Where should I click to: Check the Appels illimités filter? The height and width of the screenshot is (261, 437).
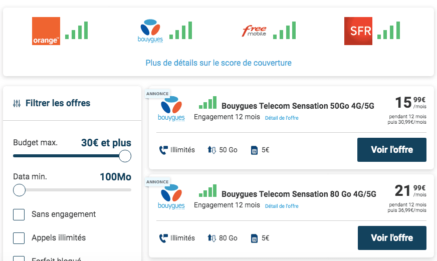click(19, 238)
